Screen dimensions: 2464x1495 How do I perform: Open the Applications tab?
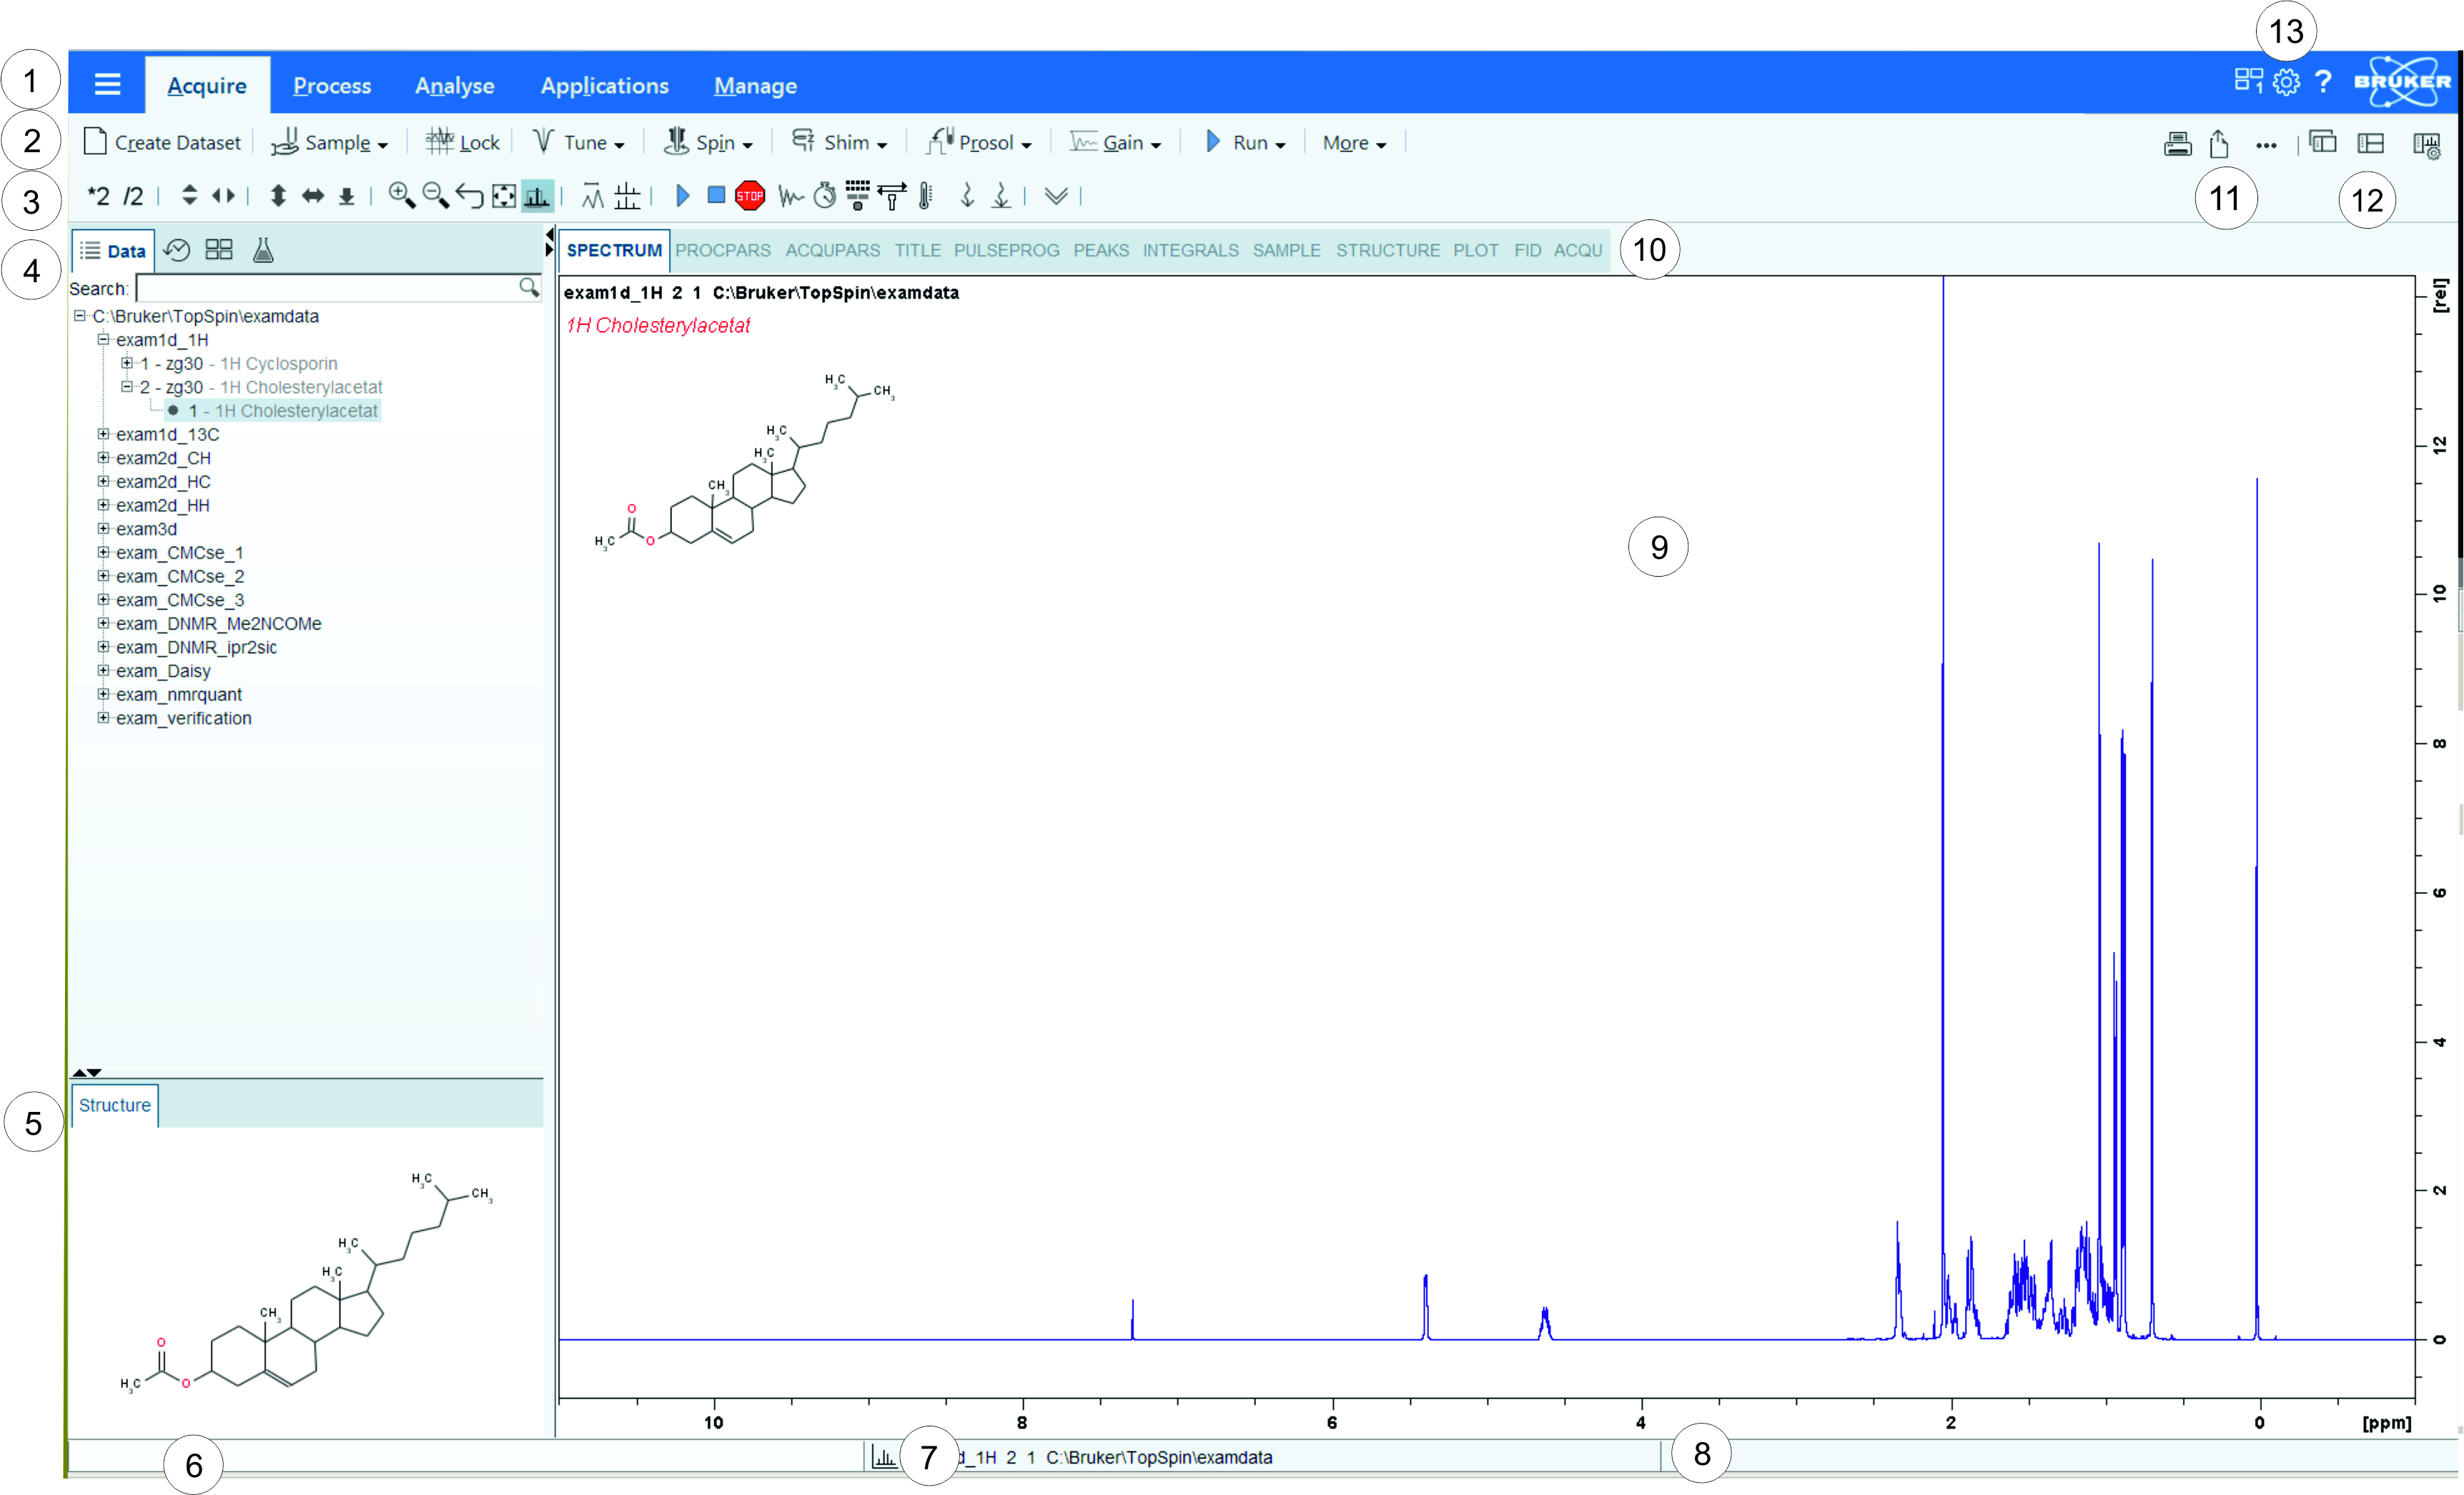(x=605, y=86)
